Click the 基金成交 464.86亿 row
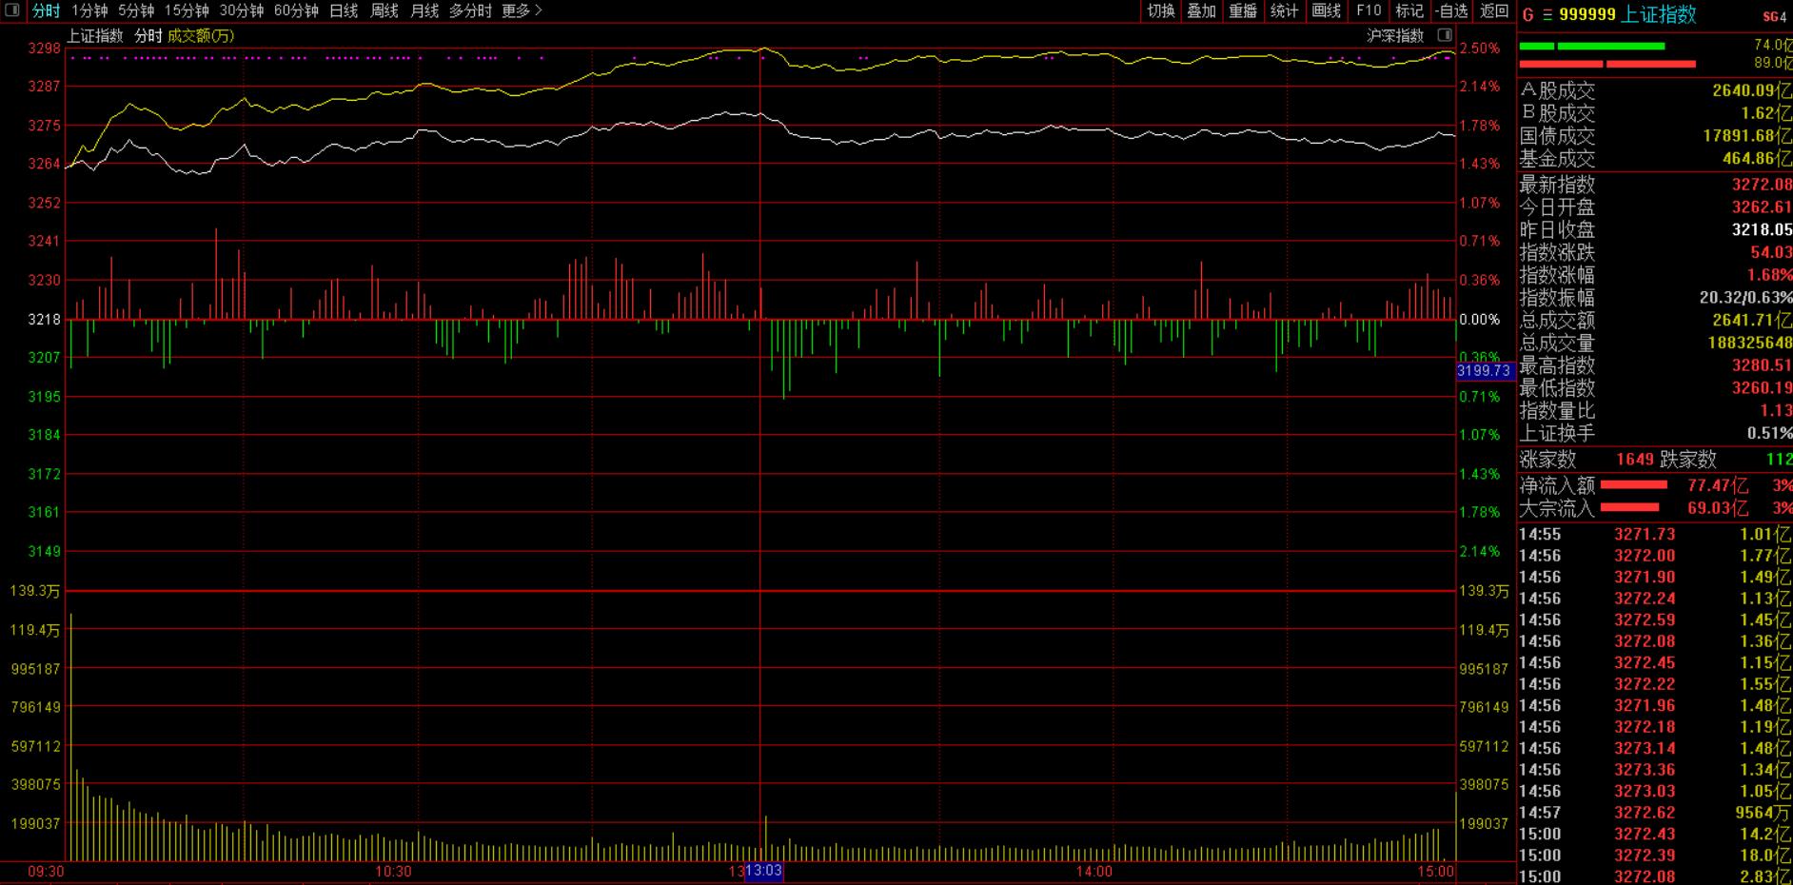1793x885 pixels. (1655, 159)
